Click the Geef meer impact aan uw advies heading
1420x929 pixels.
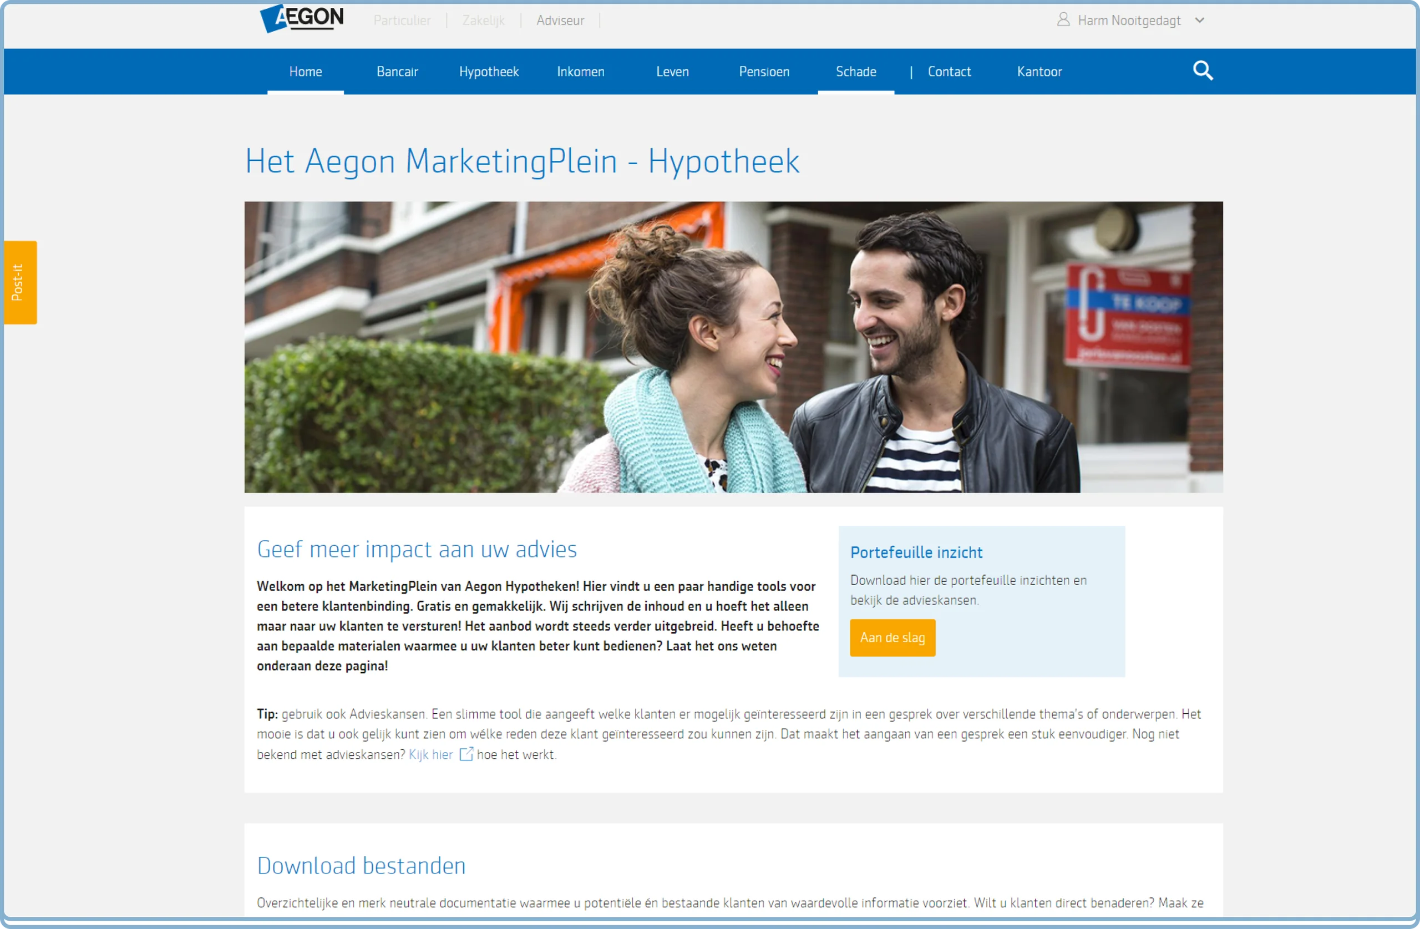417,549
